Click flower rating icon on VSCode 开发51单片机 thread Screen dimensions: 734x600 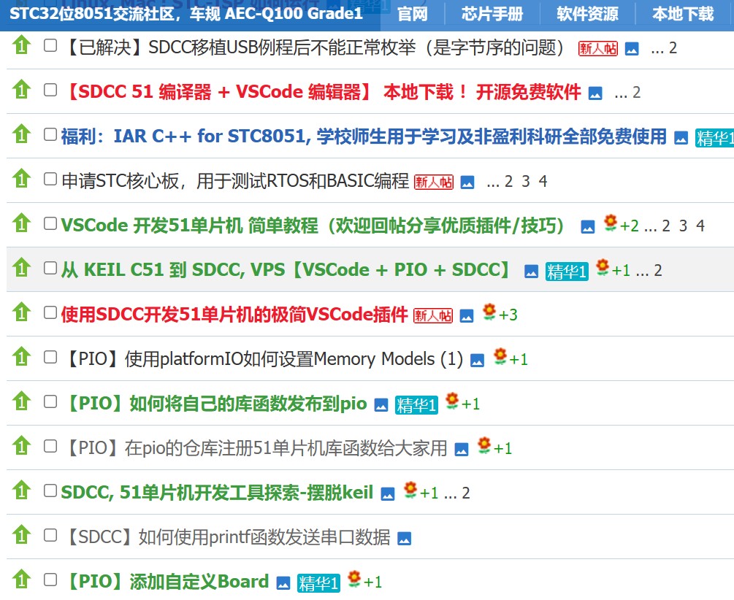(x=611, y=223)
